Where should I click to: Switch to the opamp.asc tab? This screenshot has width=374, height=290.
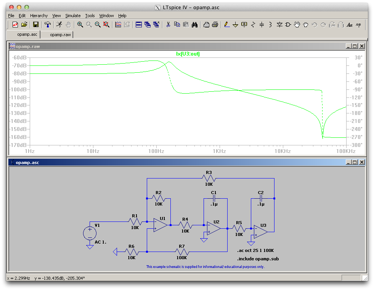27,34
